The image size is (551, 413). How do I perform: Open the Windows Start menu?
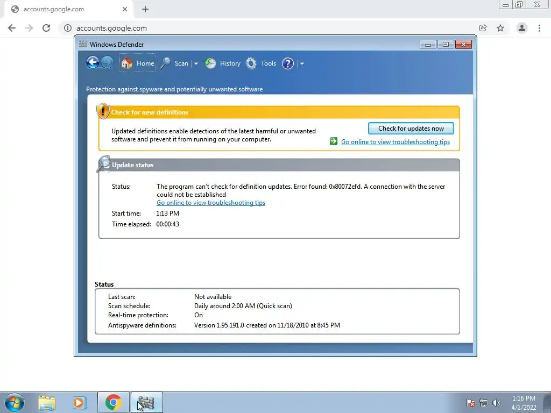pos(15,402)
